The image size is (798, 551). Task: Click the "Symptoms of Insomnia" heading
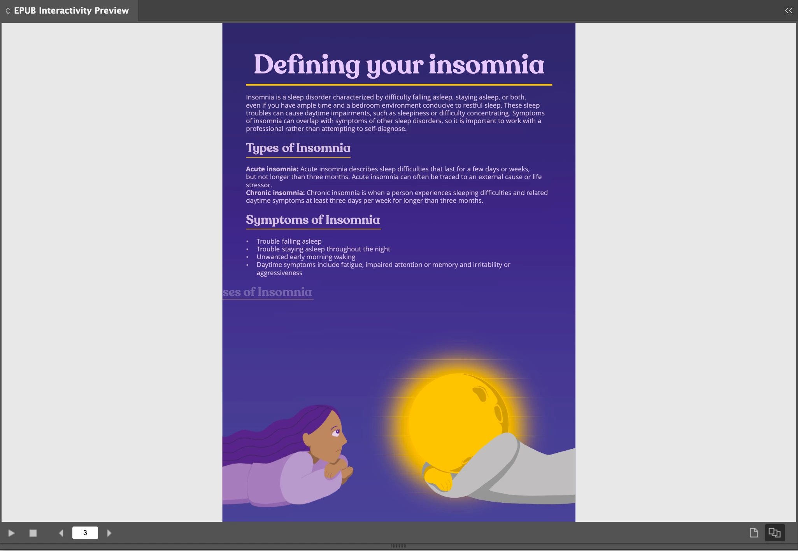pyautogui.click(x=313, y=220)
